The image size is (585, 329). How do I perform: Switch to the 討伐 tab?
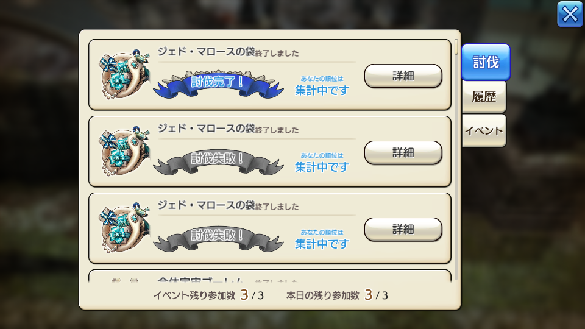coord(486,62)
